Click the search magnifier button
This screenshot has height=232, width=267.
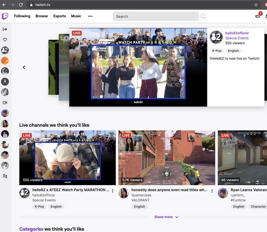point(203,16)
